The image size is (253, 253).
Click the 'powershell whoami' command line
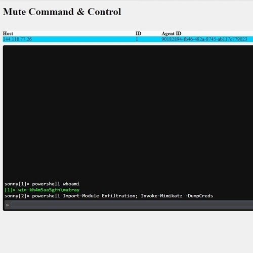click(42, 184)
